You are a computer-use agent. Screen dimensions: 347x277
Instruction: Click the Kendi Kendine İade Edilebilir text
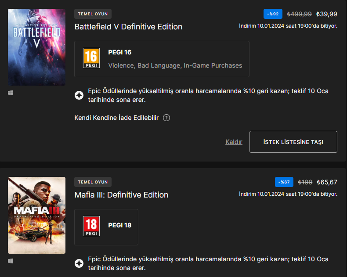[116, 118]
